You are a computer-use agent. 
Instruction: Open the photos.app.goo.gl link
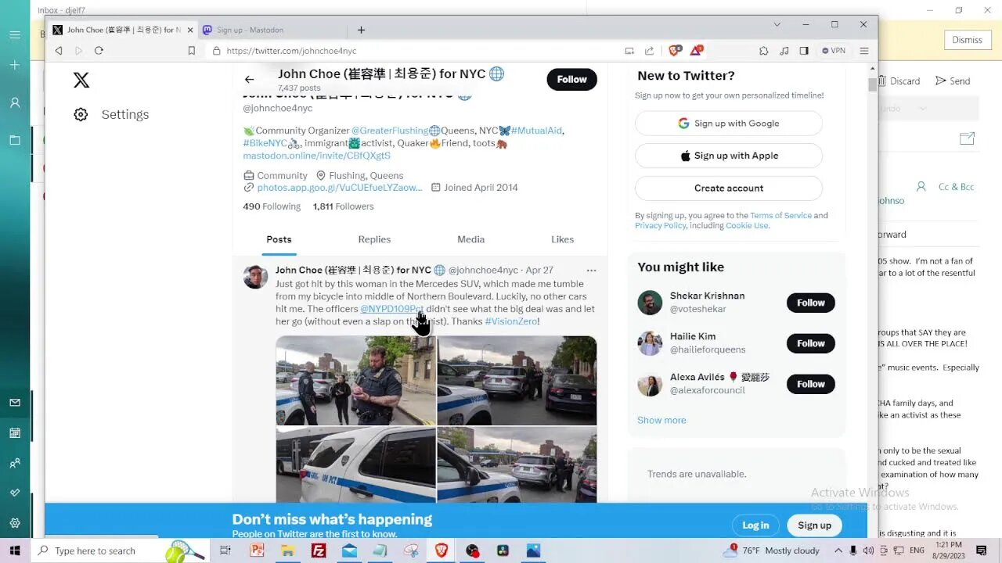tap(339, 188)
